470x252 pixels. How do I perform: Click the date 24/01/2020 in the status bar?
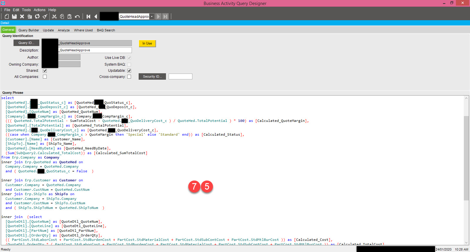[x=444, y=249]
